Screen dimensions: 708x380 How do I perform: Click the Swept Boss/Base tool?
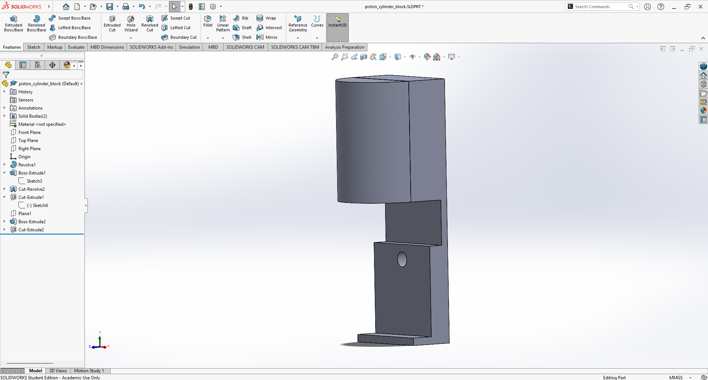point(70,18)
